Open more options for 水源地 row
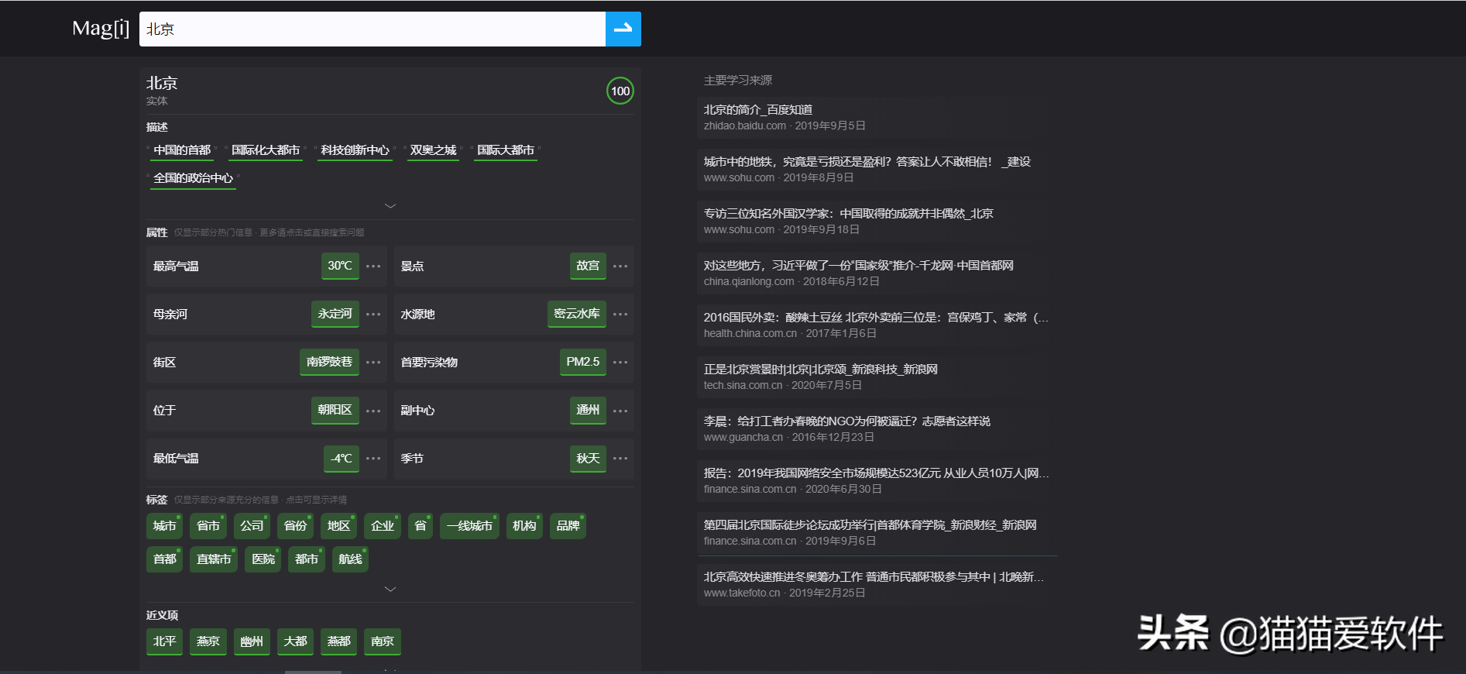The image size is (1466, 674). click(x=620, y=315)
